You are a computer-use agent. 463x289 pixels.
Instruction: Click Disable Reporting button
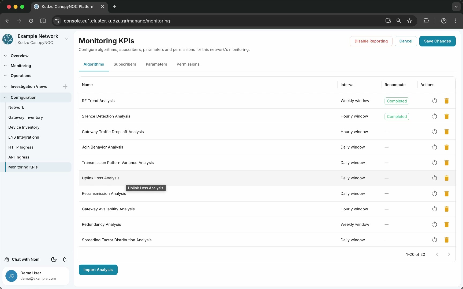coord(371,41)
